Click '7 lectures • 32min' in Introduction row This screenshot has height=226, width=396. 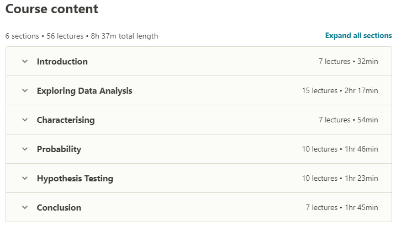pyautogui.click(x=348, y=62)
